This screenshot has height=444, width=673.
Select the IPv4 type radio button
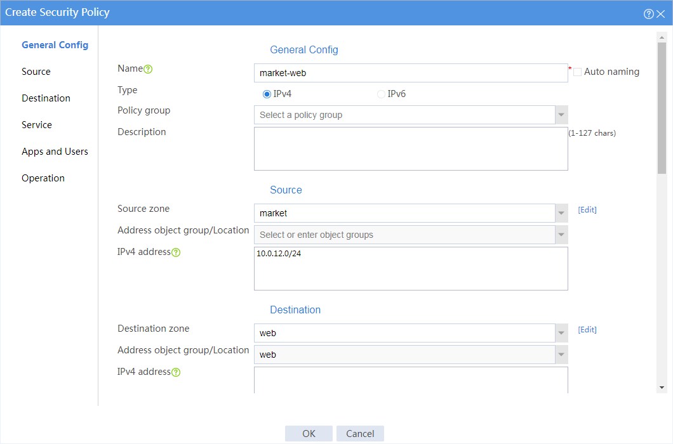267,94
